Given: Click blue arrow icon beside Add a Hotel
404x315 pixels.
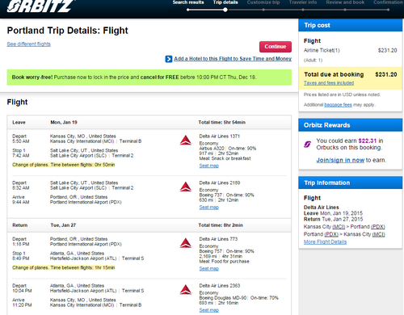Looking at the screenshot, I should point(169,59).
